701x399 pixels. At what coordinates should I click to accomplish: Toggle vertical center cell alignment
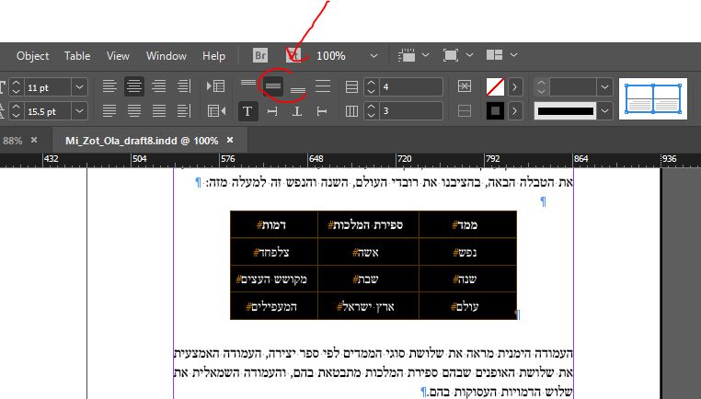272,85
